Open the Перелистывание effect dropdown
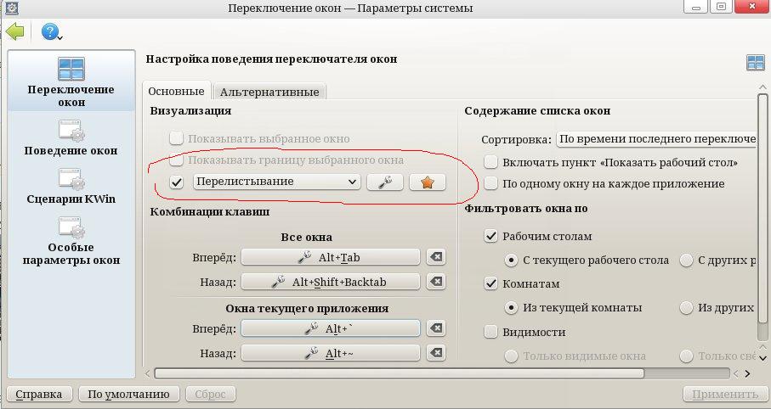Viewport: 771px width, 409px height. (277, 182)
